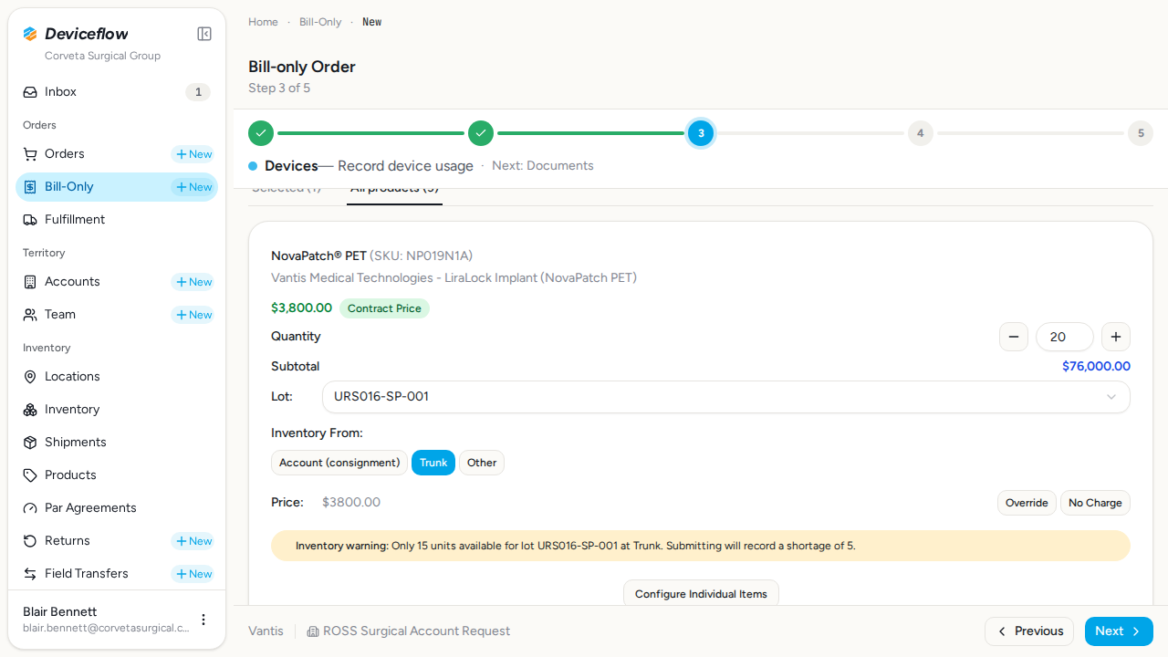The height and width of the screenshot is (657, 1168).
Task: Select Trunk as inventory source
Action: 433,463
